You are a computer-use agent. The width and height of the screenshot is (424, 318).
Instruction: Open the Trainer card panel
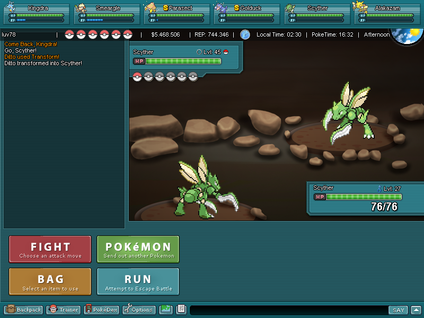click(x=64, y=310)
